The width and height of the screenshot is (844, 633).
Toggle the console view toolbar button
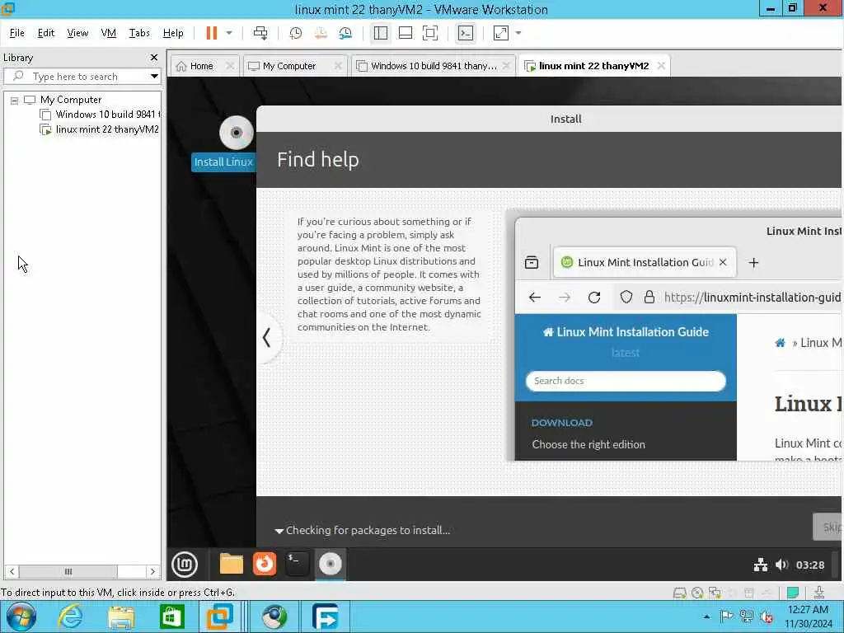(x=466, y=33)
